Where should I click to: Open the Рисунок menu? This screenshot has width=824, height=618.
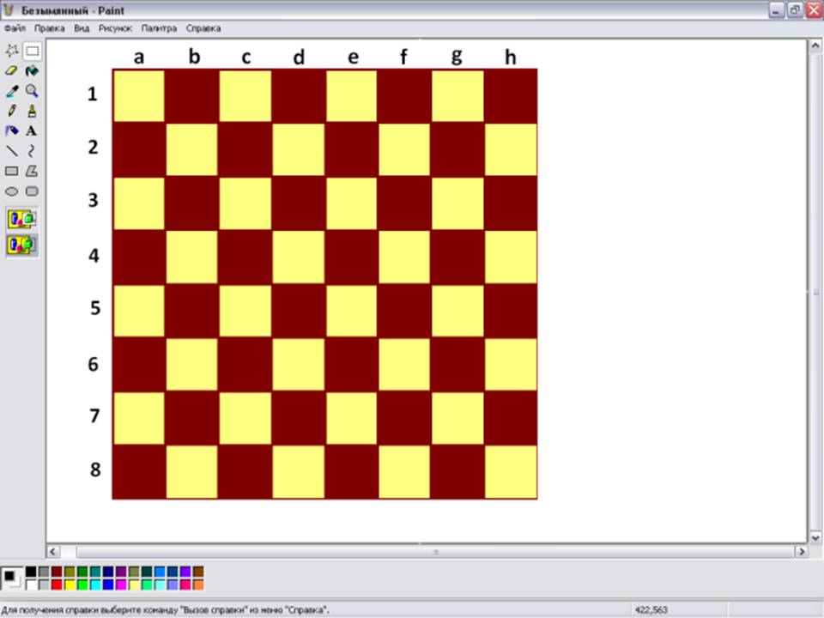(x=115, y=28)
